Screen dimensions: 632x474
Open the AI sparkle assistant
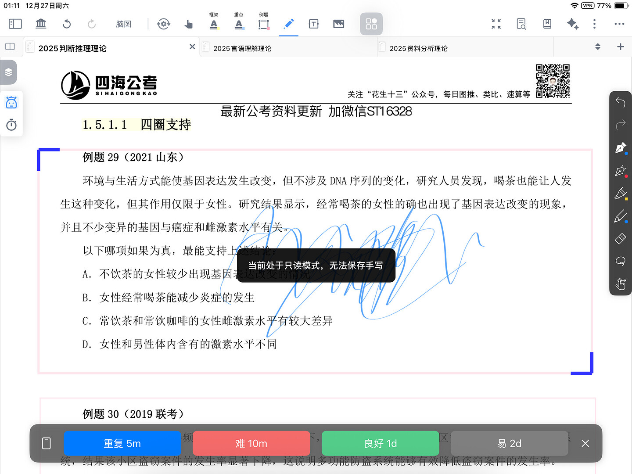tap(572, 24)
